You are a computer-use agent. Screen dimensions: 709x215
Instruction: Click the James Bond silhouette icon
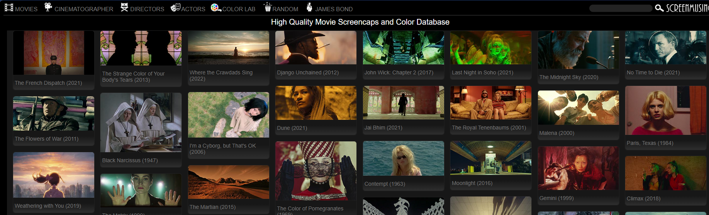click(x=309, y=7)
